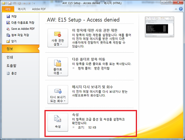
Task: Click the move-to-folder icon
Action: point(58,63)
